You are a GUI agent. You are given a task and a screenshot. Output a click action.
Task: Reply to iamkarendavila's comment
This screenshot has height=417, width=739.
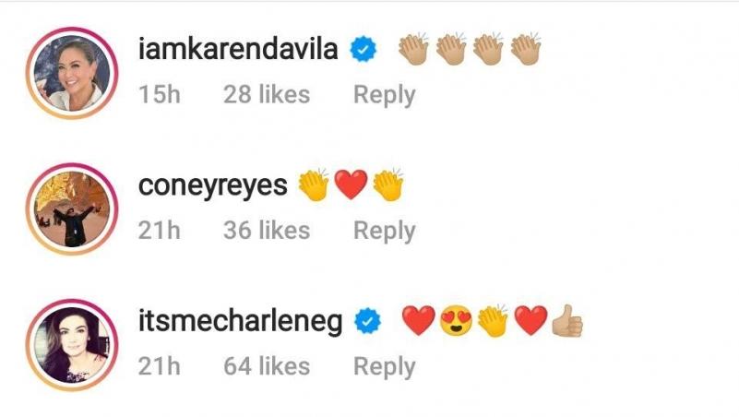384,95
